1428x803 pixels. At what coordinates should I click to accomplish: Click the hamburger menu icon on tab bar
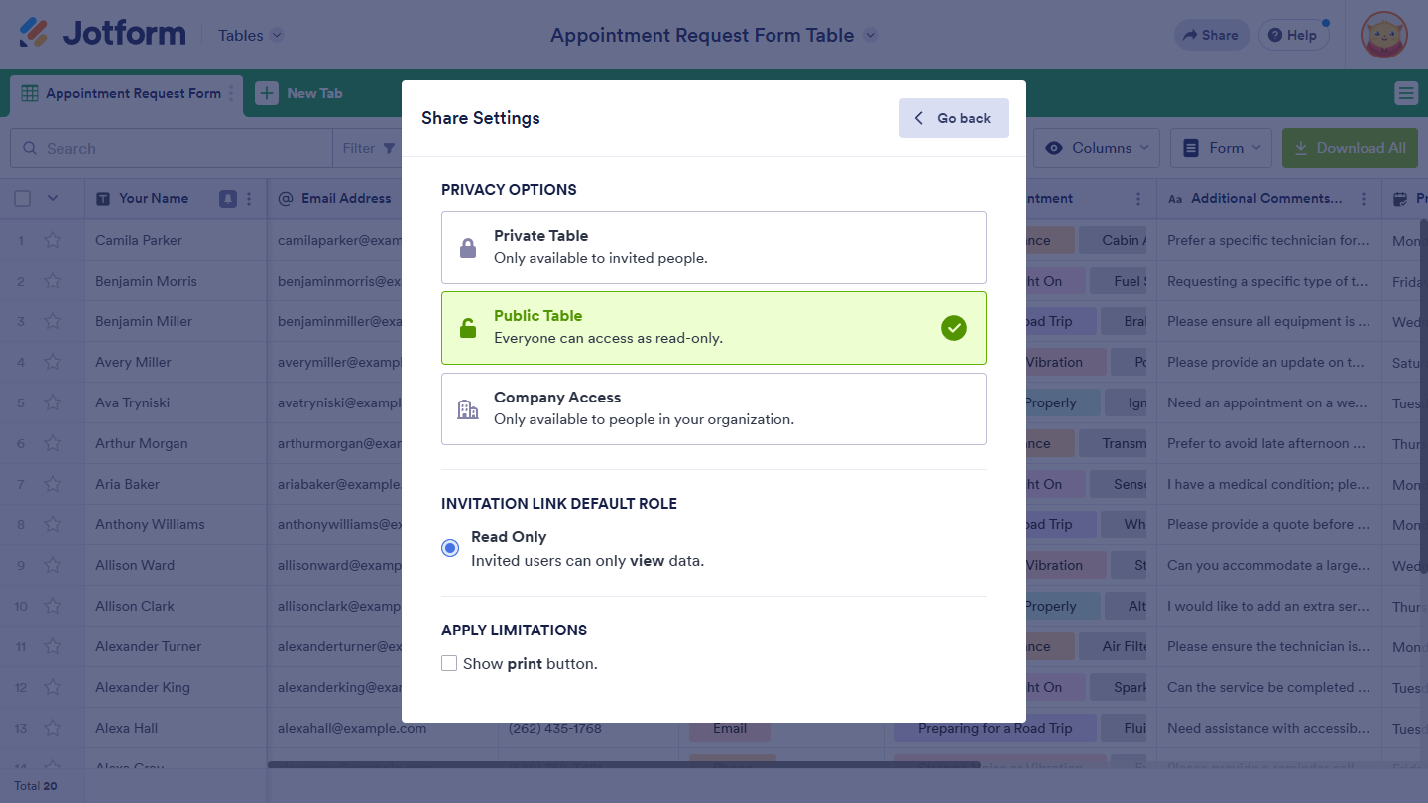point(1405,93)
